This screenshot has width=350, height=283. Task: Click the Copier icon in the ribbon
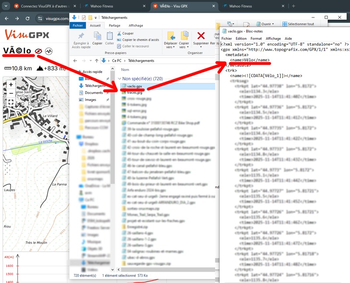(x=97, y=38)
